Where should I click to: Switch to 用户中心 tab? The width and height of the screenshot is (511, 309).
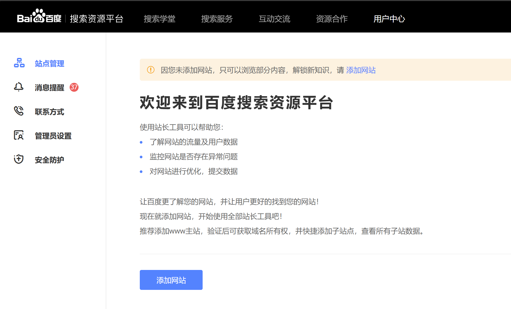click(x=389, y=19)
